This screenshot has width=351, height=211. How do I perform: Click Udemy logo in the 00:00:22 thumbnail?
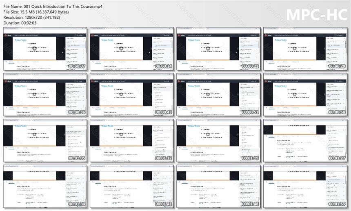(180, 35)
